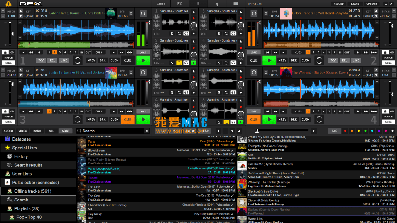
Task: Switch to the mixer view icon
Action: pos(161,3)
